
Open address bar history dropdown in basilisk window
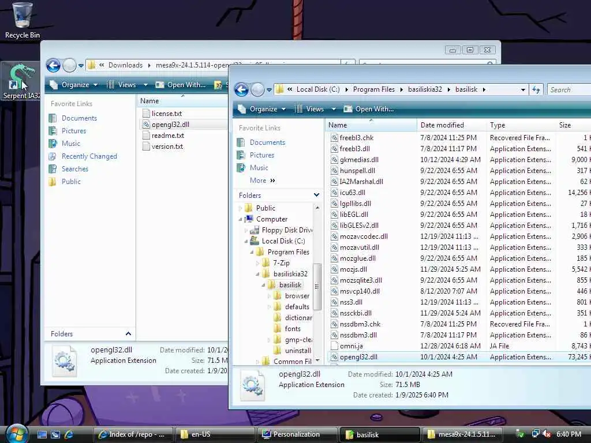[x=523, y=89]
